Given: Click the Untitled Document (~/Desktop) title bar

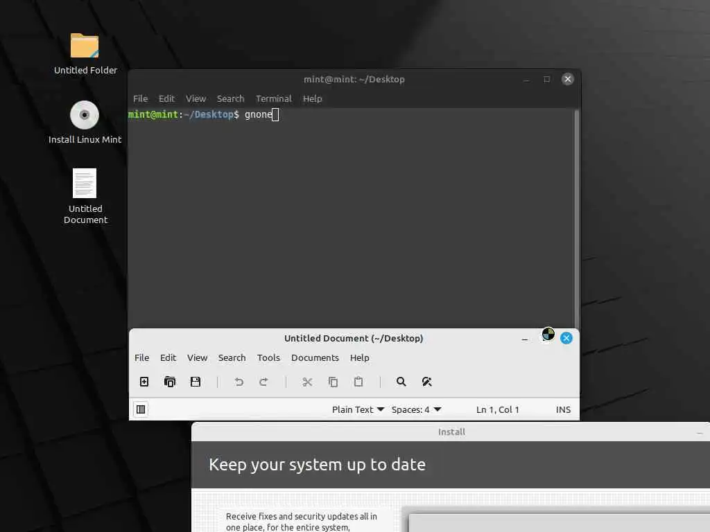Looking at the screenshot, I should [353, 338].
